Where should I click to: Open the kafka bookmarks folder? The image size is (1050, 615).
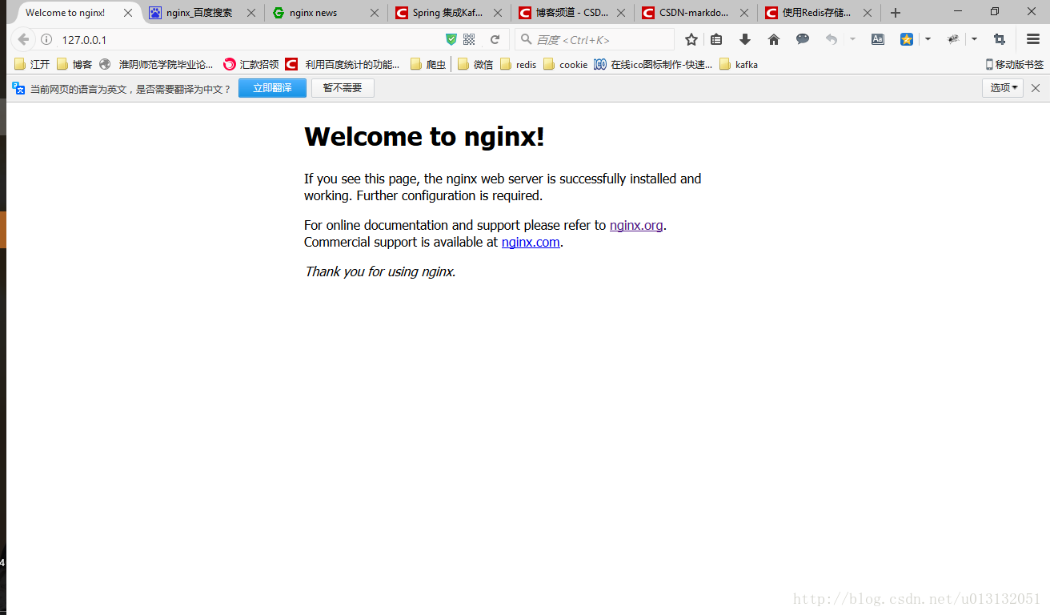point(739,65)
